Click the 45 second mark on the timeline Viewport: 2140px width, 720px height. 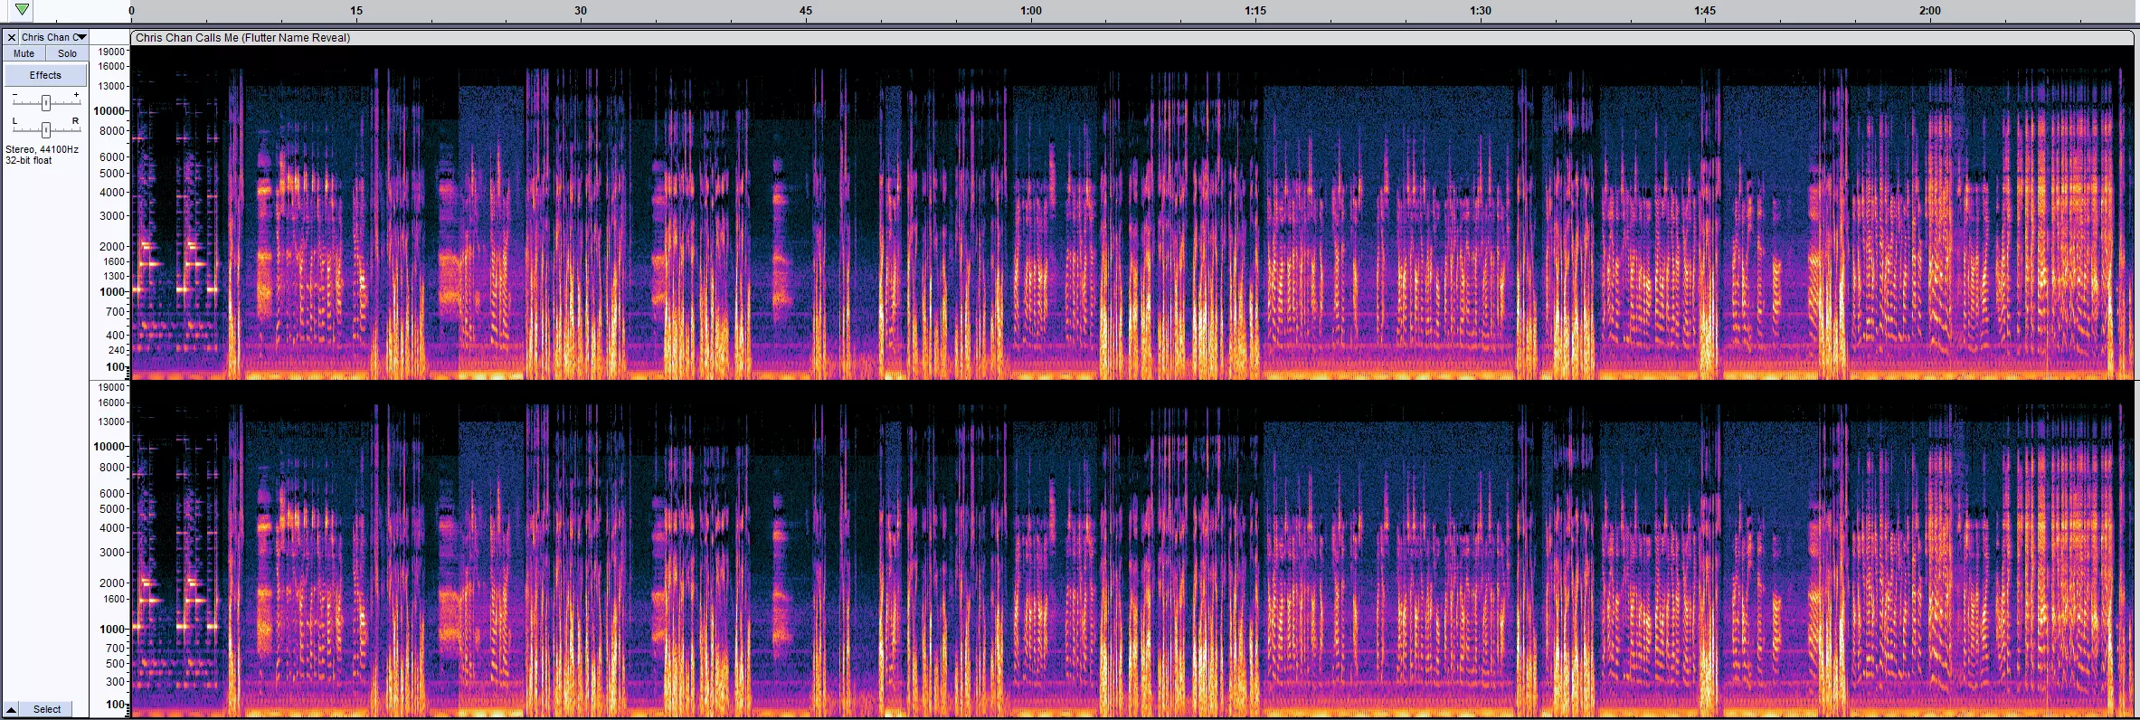pyautogui.click(x=806, y=11)
